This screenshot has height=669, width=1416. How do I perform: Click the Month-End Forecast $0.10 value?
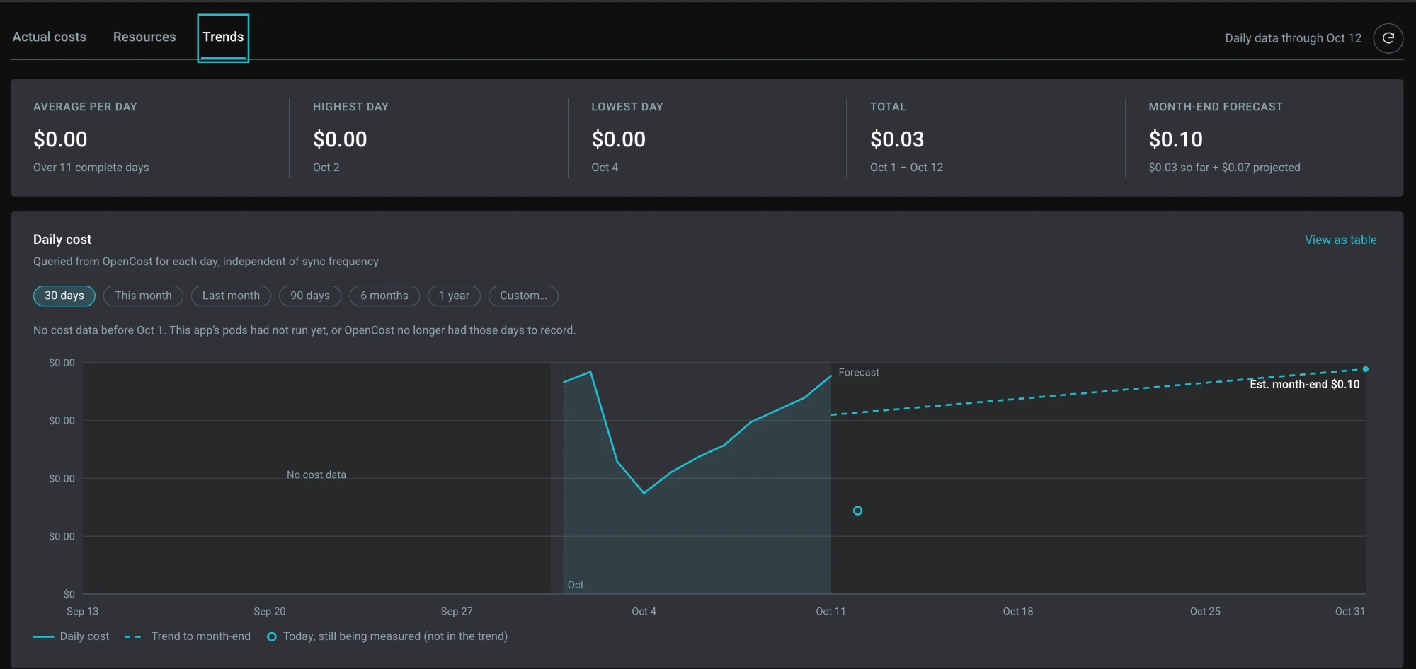pos(1175,139)
